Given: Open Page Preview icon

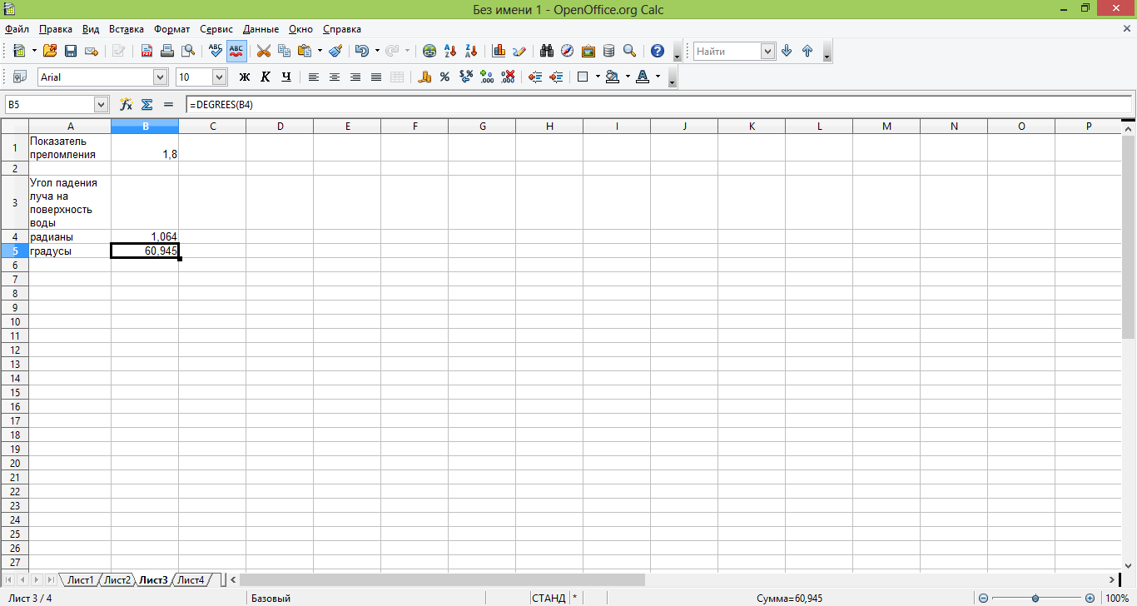Looking at the screenshot, I should (188, 51).
